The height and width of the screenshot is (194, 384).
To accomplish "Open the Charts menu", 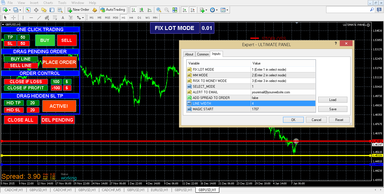I will [x=48, y=3].
